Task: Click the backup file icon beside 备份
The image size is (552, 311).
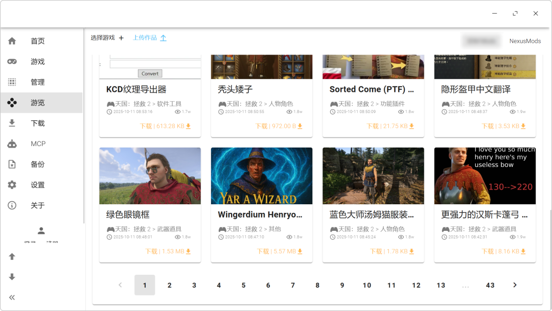Action: pyautogui.click(x=12, y=164)
